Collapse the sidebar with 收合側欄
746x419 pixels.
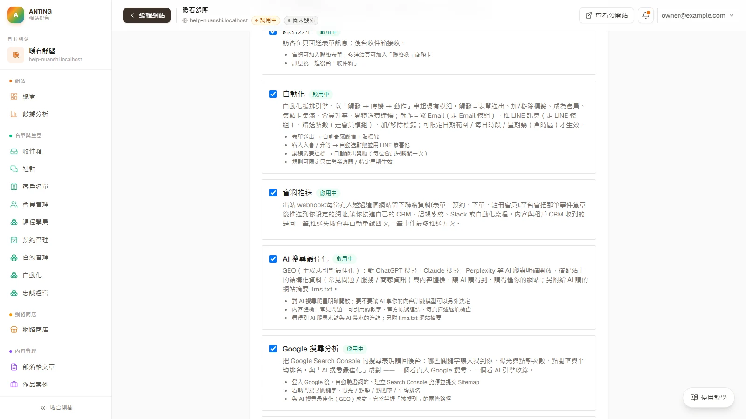pos(56,408)
